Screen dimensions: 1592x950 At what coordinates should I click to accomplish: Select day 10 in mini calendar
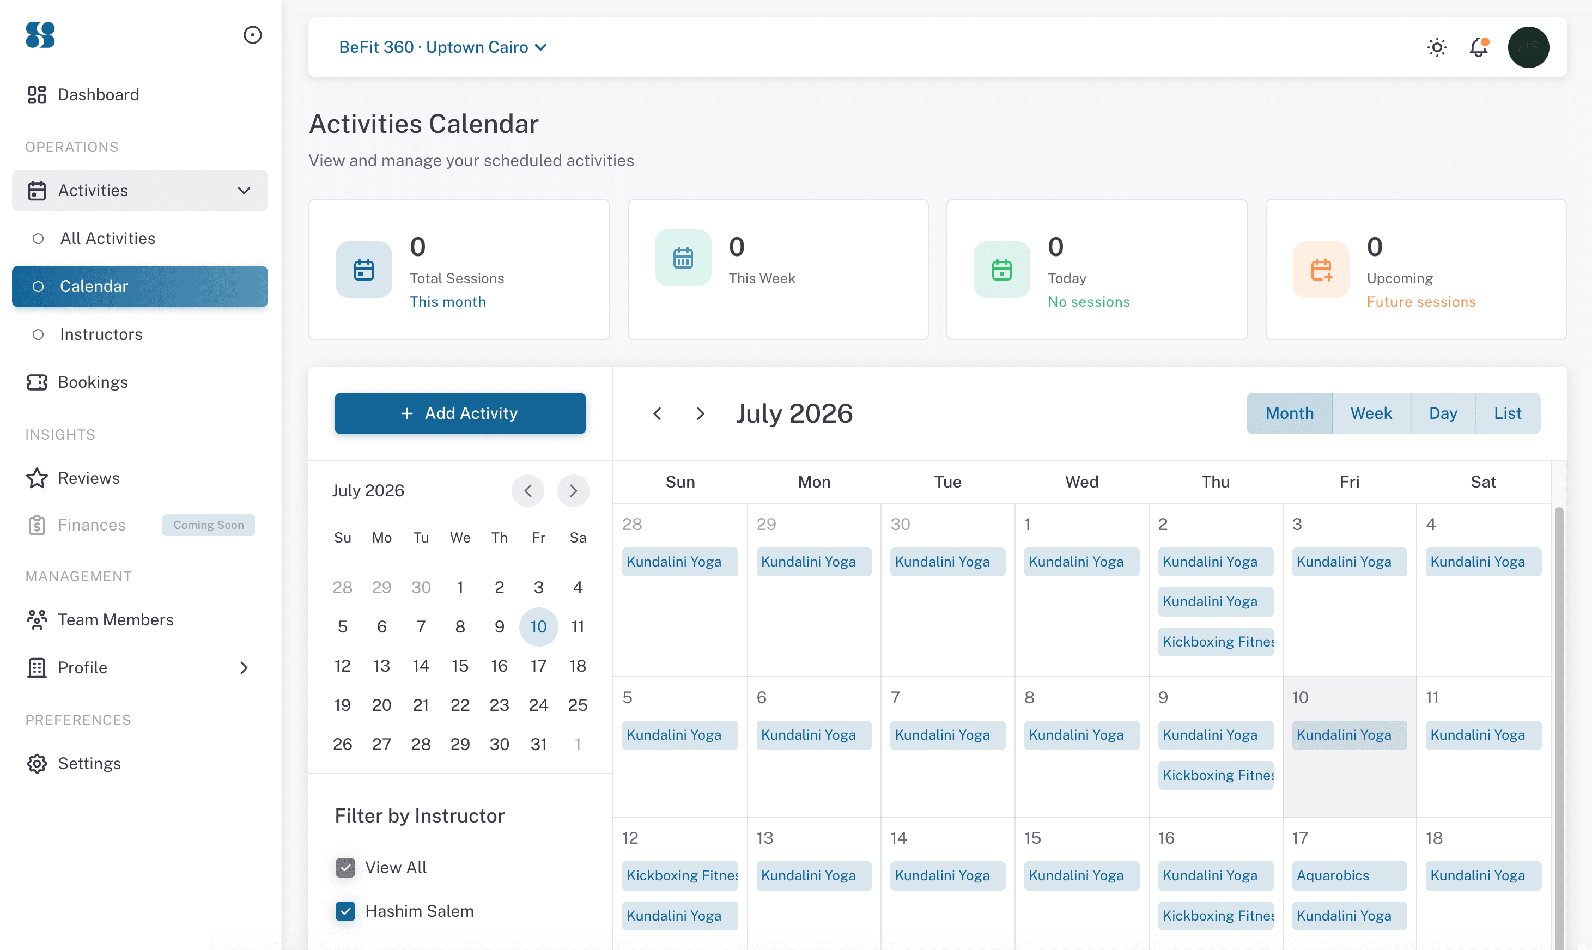pyautogui.click(x=538, y=627)
